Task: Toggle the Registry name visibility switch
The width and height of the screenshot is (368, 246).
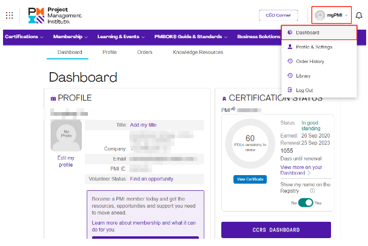Action: 306,202
